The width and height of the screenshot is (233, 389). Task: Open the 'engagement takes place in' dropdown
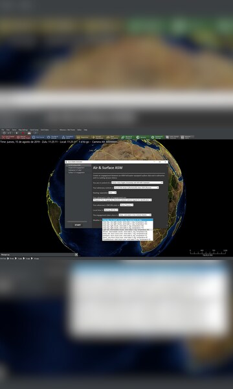[x=135, y=215]
